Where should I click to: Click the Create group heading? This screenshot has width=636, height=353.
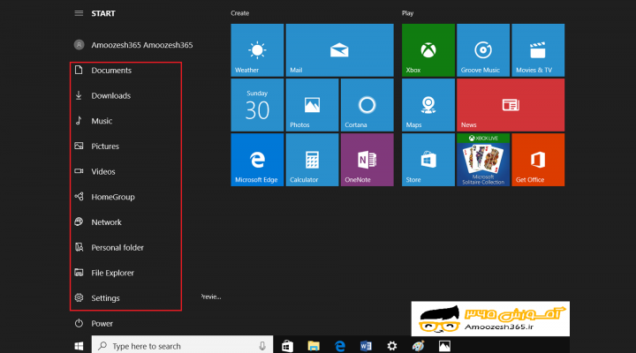(239, 13)
